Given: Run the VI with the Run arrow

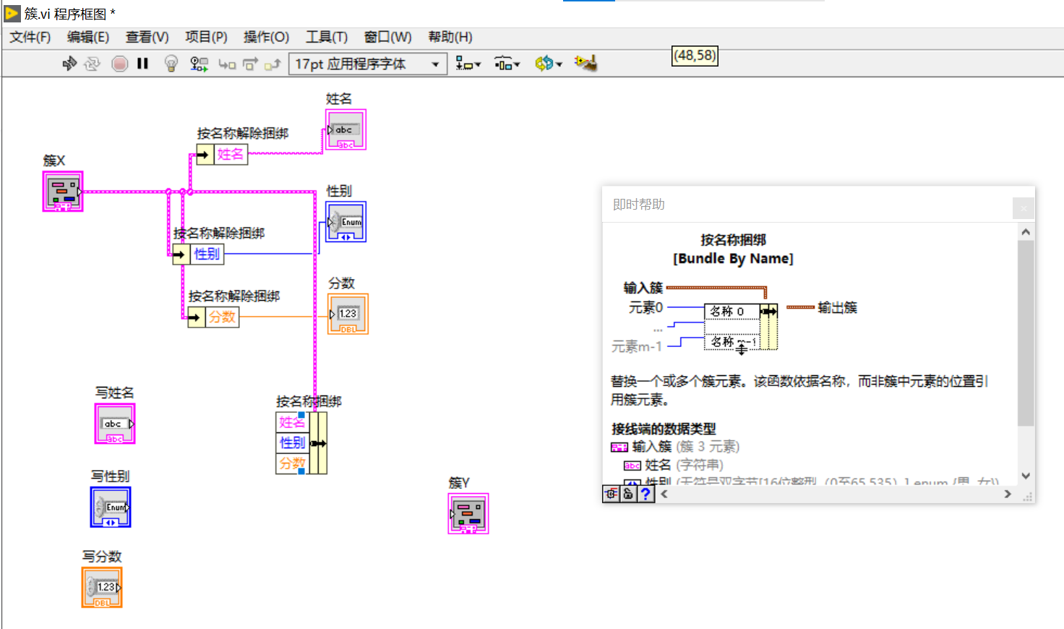Looking at the screenshot, I should pos(69,63).
